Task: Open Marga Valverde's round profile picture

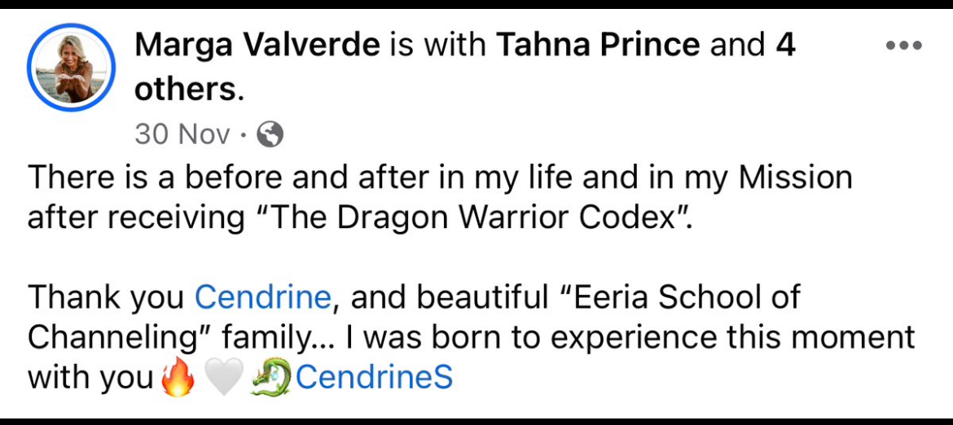Action: click(x=71, y=68)
